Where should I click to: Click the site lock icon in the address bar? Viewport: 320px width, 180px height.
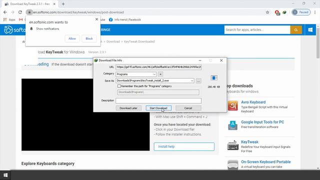[x=29, y=12]
